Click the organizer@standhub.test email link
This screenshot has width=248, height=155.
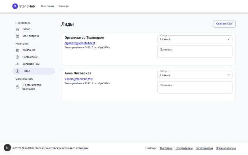click(80, 43)
